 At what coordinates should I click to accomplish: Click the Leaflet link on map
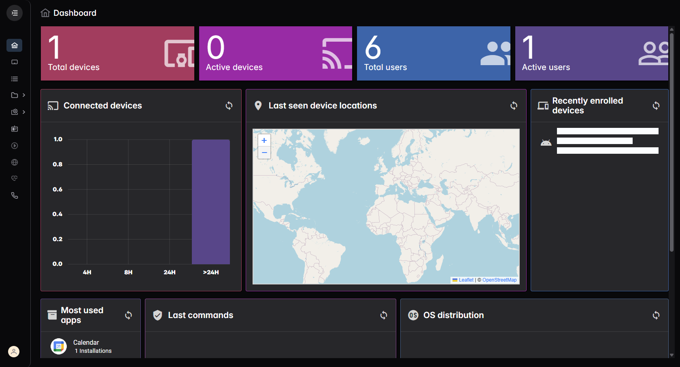click(x=466, y=280)
